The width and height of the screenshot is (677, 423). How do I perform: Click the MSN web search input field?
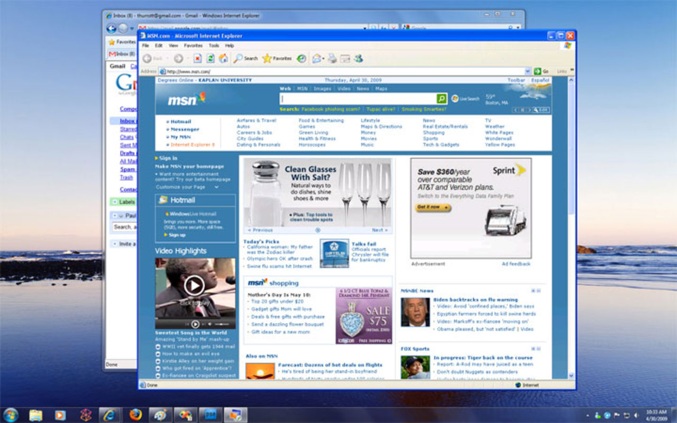pyautogui.click(x=358, y=99)
